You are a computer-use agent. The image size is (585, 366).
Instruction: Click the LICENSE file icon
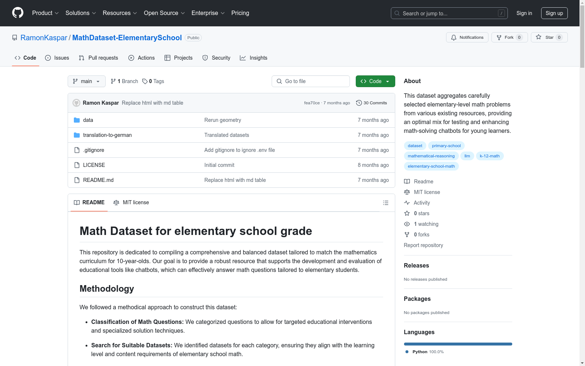point(77,165)
